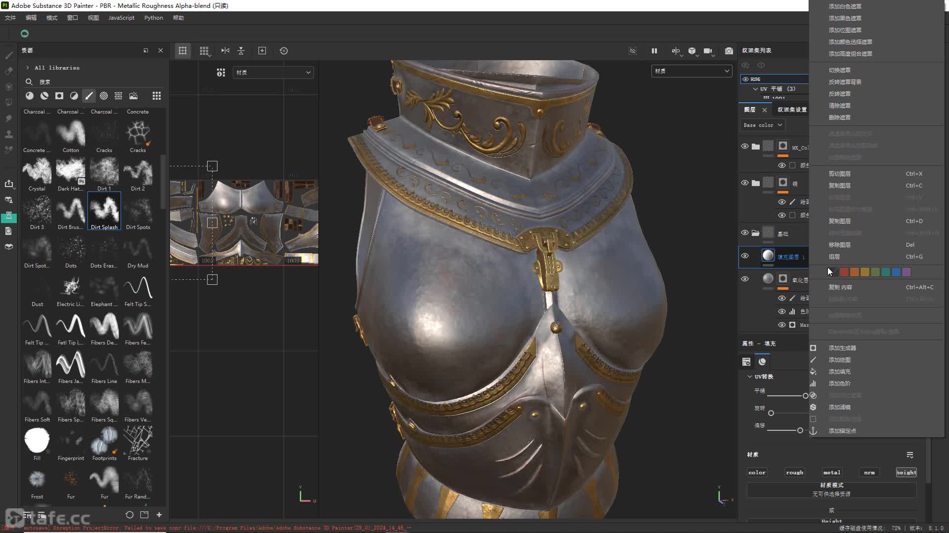This screenshot has height=533, width=949.
Task: Open the 2D view 材质 dropdown
Action: tap(273, 73)
